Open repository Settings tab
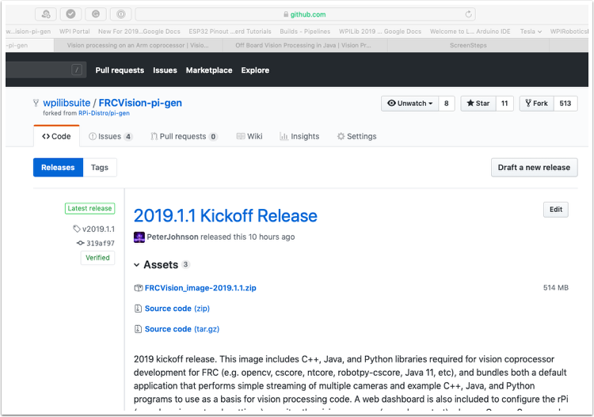Viewport: 594px width, 417px height. [356, 136]
